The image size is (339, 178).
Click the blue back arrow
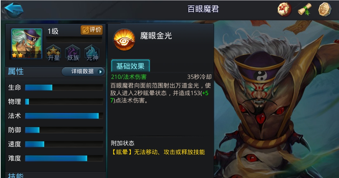tap(14, 9)
